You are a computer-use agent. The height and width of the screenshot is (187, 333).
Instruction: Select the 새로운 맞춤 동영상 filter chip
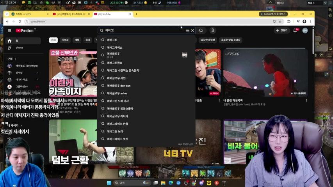[231, 40]
